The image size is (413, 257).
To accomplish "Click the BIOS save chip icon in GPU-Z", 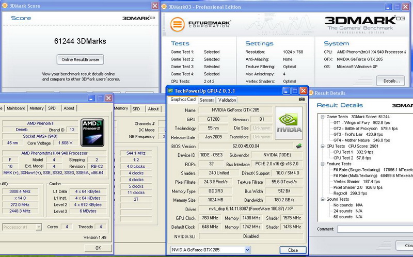I will click(299, 146).
